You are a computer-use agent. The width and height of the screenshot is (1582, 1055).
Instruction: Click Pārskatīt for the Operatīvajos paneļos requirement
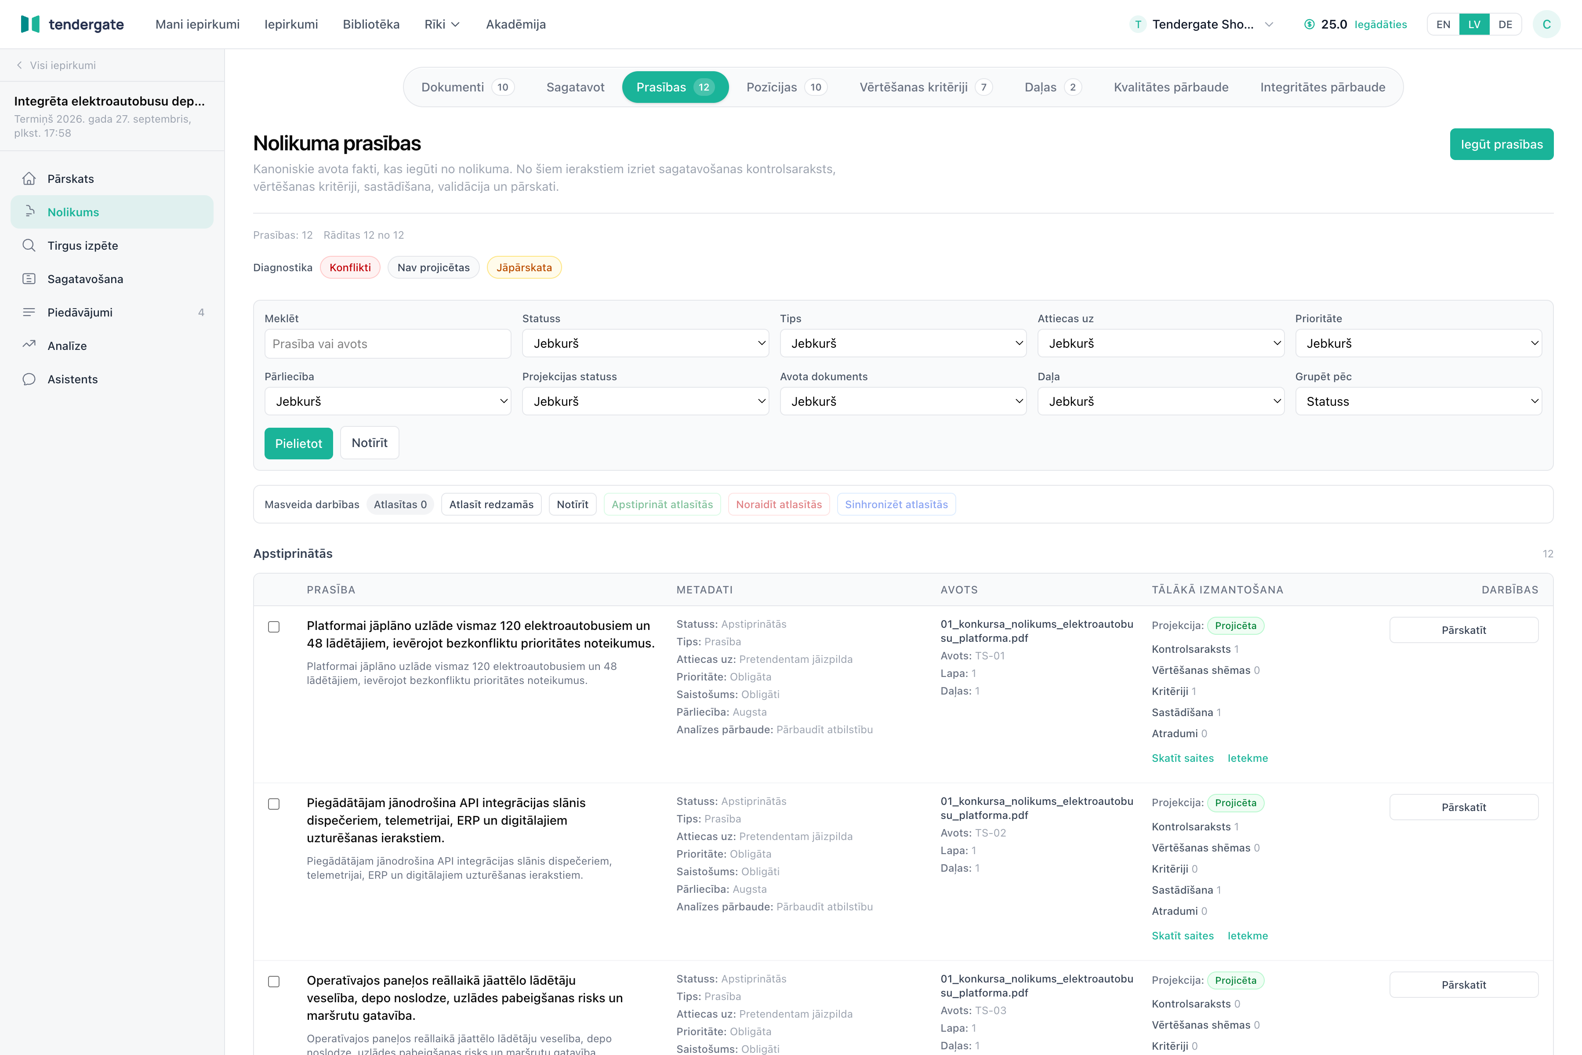[1464, 985]
